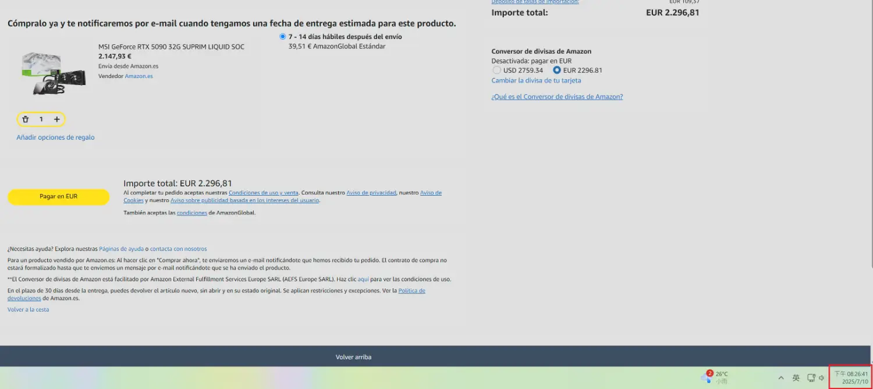Select Importe total: EUR 2.296,81 beside the pay button

[x=178, y=183]
